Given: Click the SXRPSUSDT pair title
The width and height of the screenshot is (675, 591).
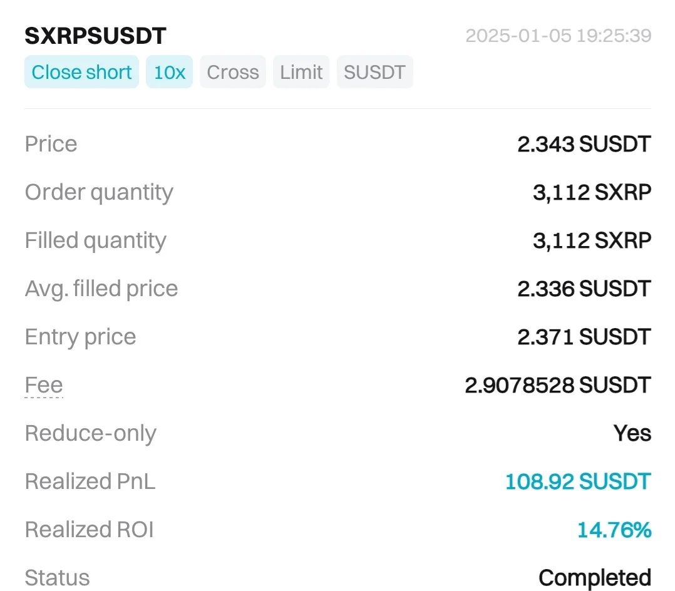Looking at the screenshot, I should click(x=95, y=36).
